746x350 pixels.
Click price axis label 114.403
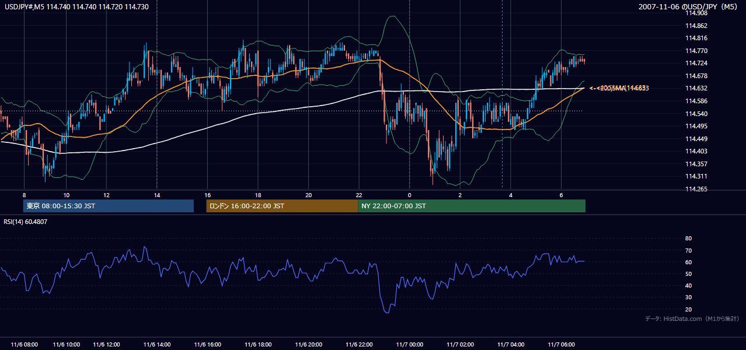(696, 151)
